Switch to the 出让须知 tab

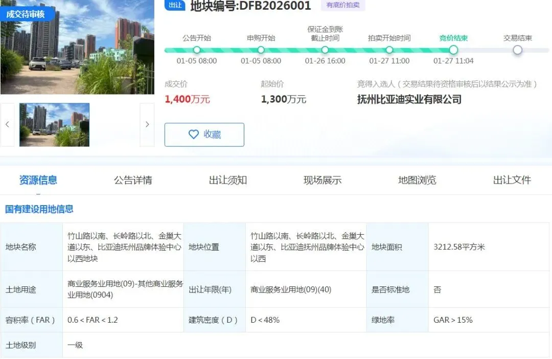(x=228, y=180)
